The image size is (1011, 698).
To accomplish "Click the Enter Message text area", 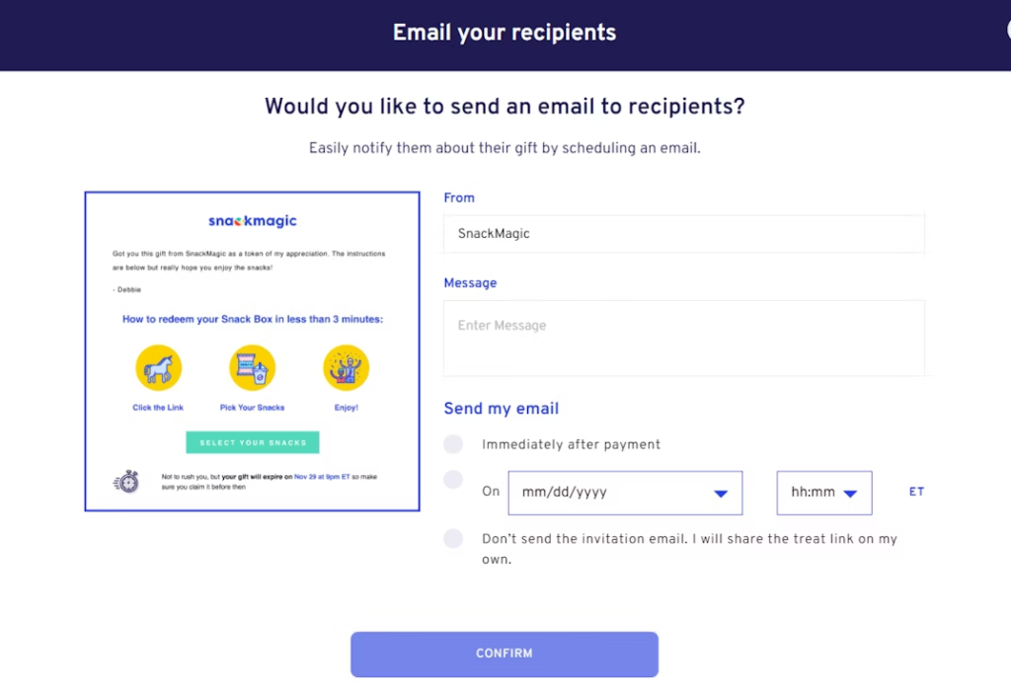I will 684,336.
